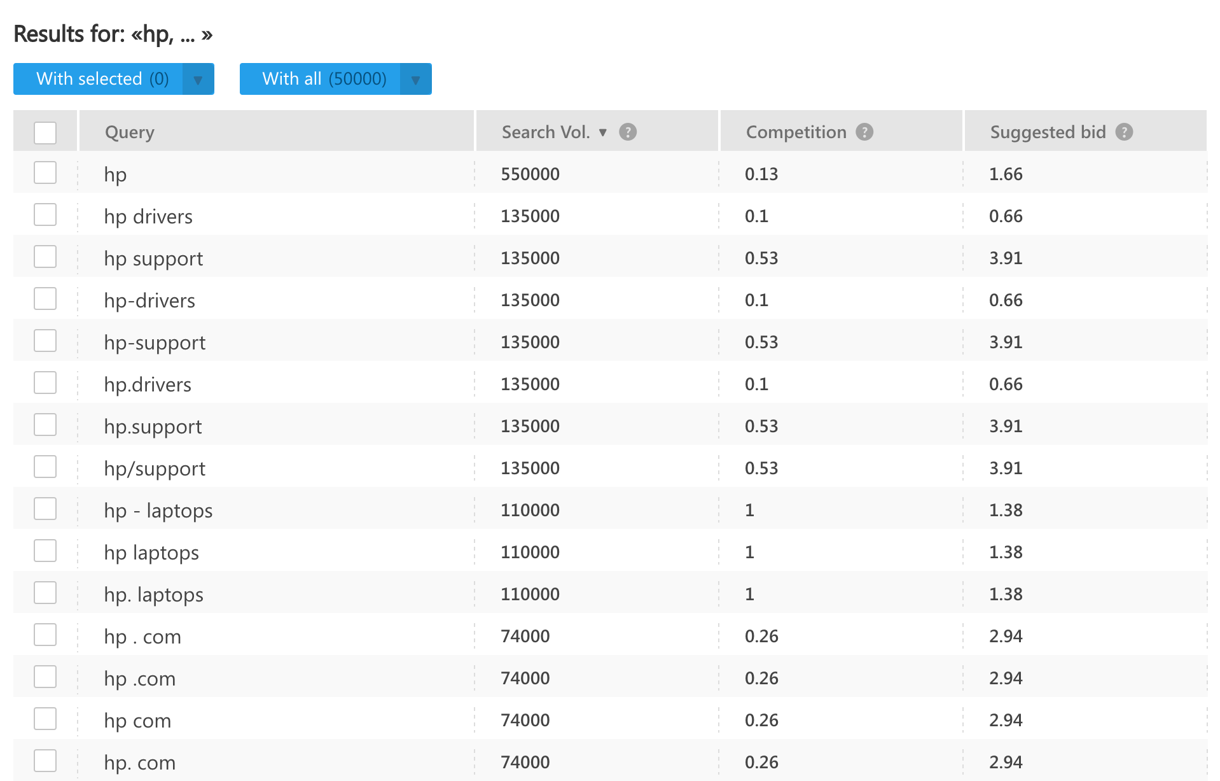Expand the With all dropdown arrow
Viewport: 1220px width, 781px height.
tap(415, 79)
